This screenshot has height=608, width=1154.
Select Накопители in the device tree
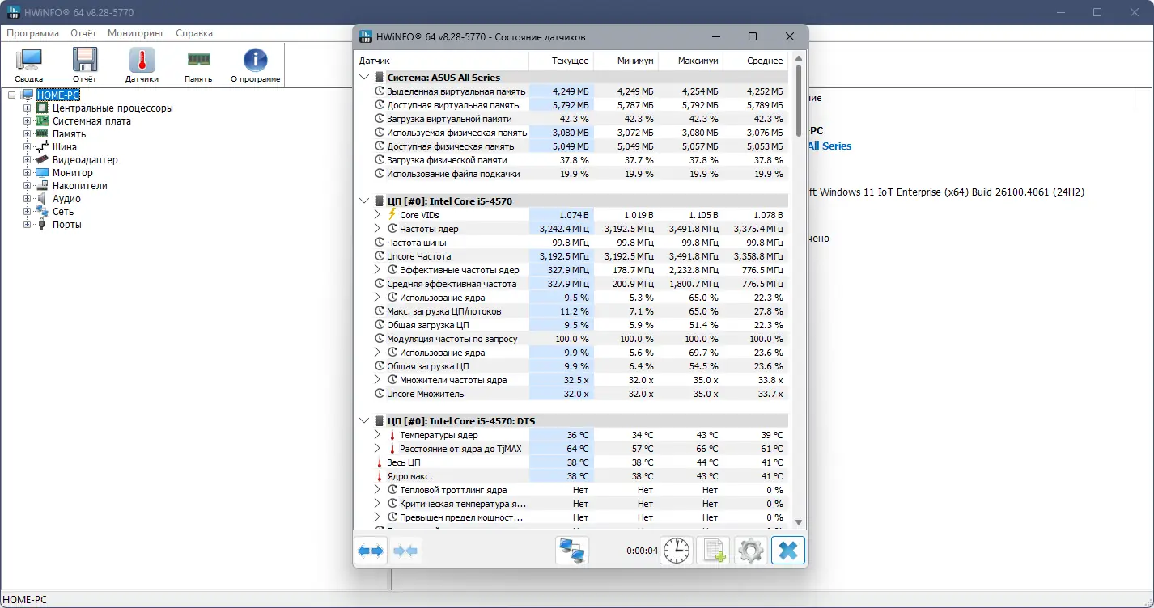[x=80, y=186]
